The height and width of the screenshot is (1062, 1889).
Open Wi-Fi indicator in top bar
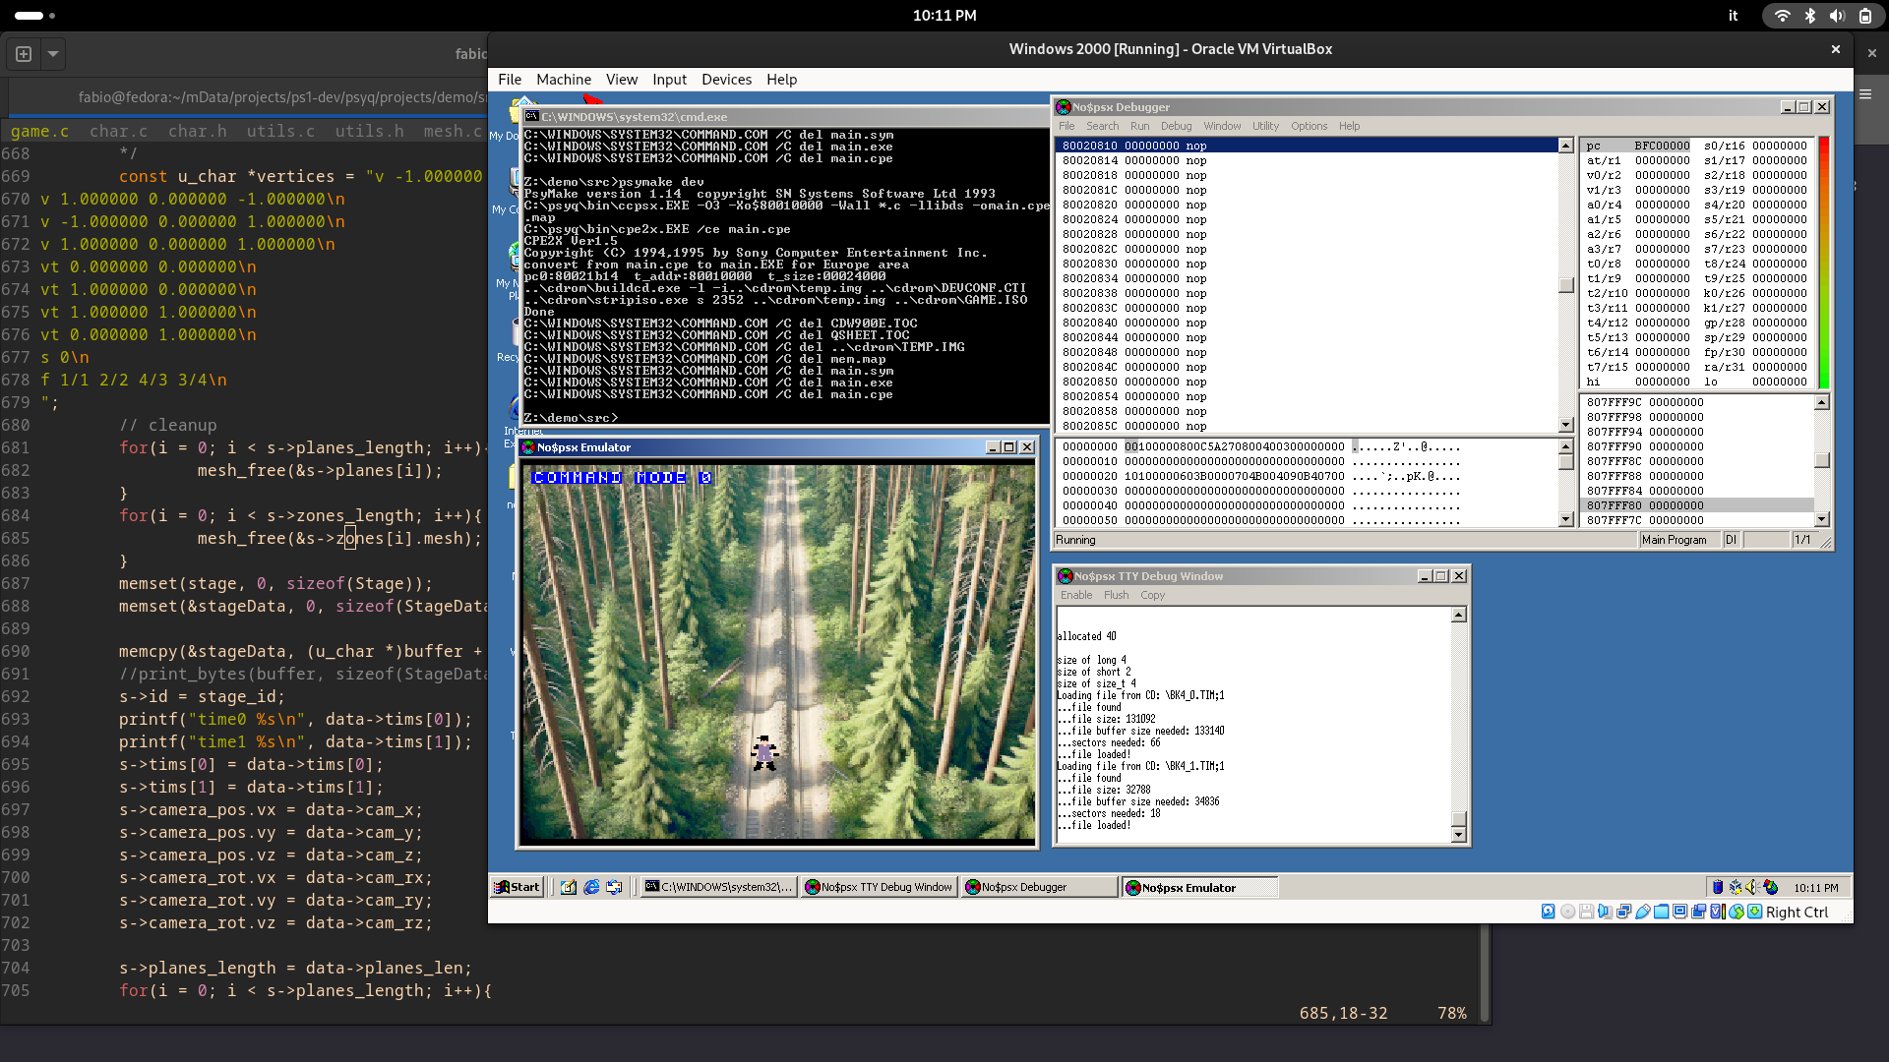[x=1782, y=16]
